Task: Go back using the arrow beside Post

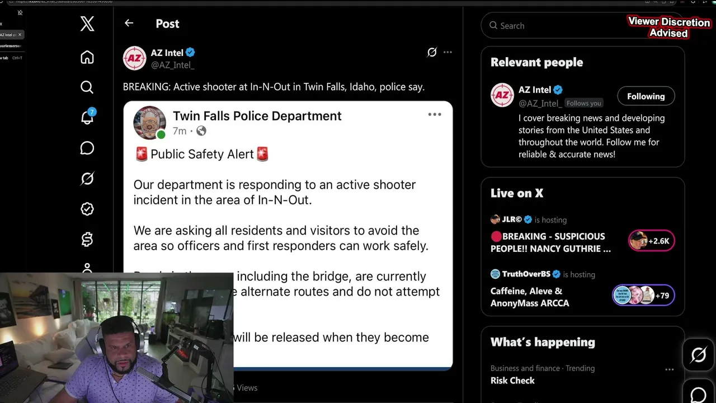Action: coord(129,23)
